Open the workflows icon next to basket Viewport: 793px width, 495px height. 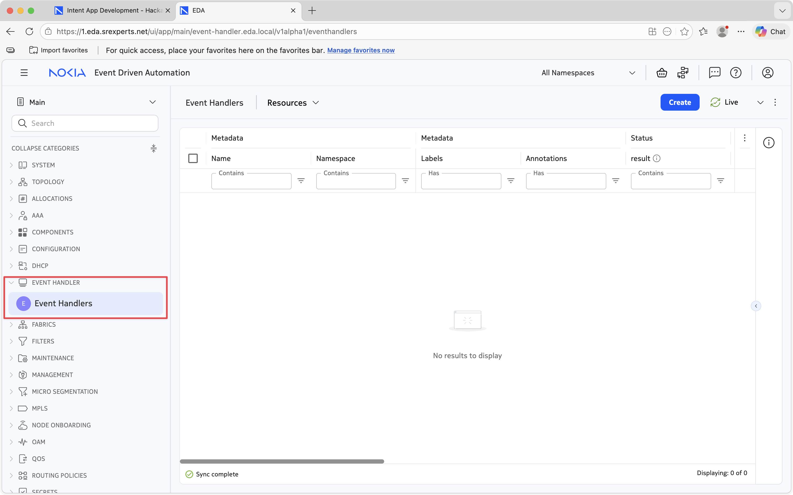(683, 73)
